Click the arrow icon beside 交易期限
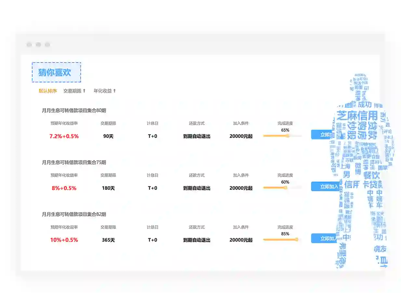Image resolution: width=401 pixels, height=293 pixels. [x=84, y=91]
